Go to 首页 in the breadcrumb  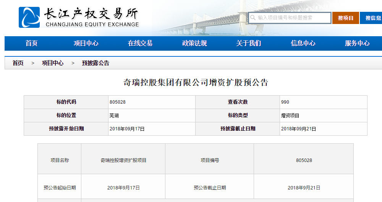(x=18, y=63)
